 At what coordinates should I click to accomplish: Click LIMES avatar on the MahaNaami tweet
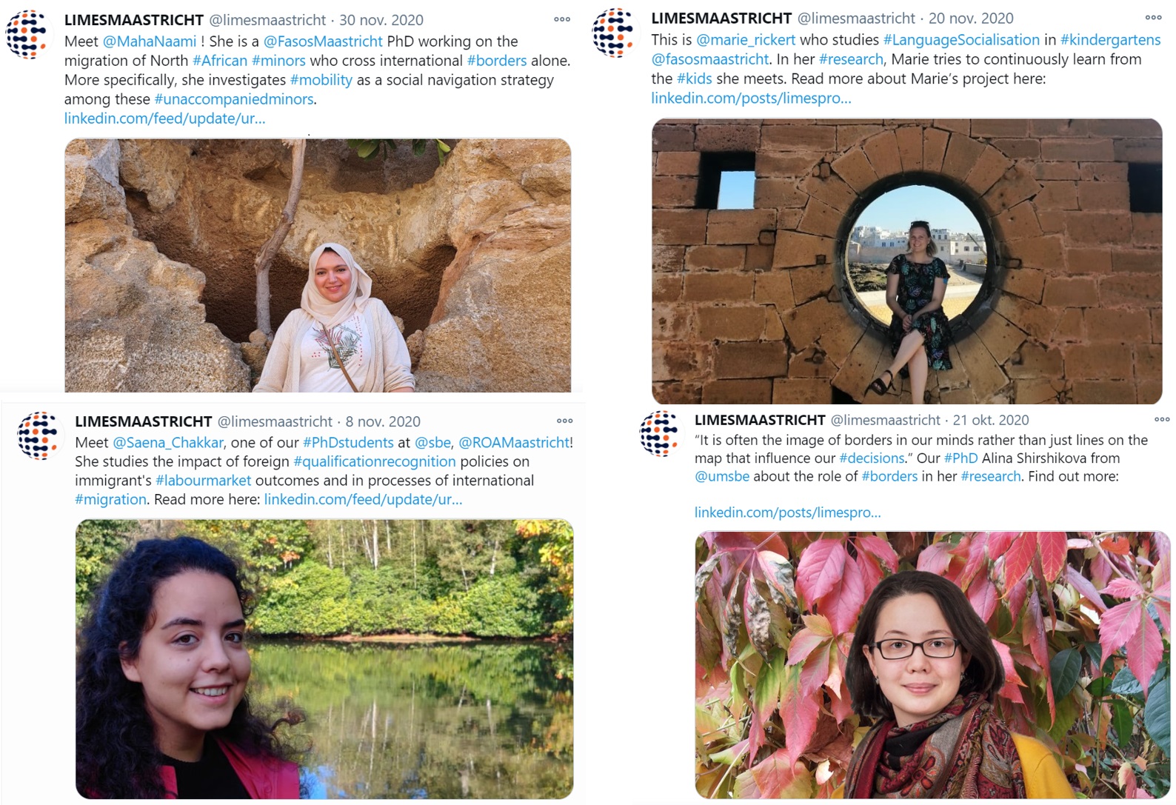(x=29, y=34)
